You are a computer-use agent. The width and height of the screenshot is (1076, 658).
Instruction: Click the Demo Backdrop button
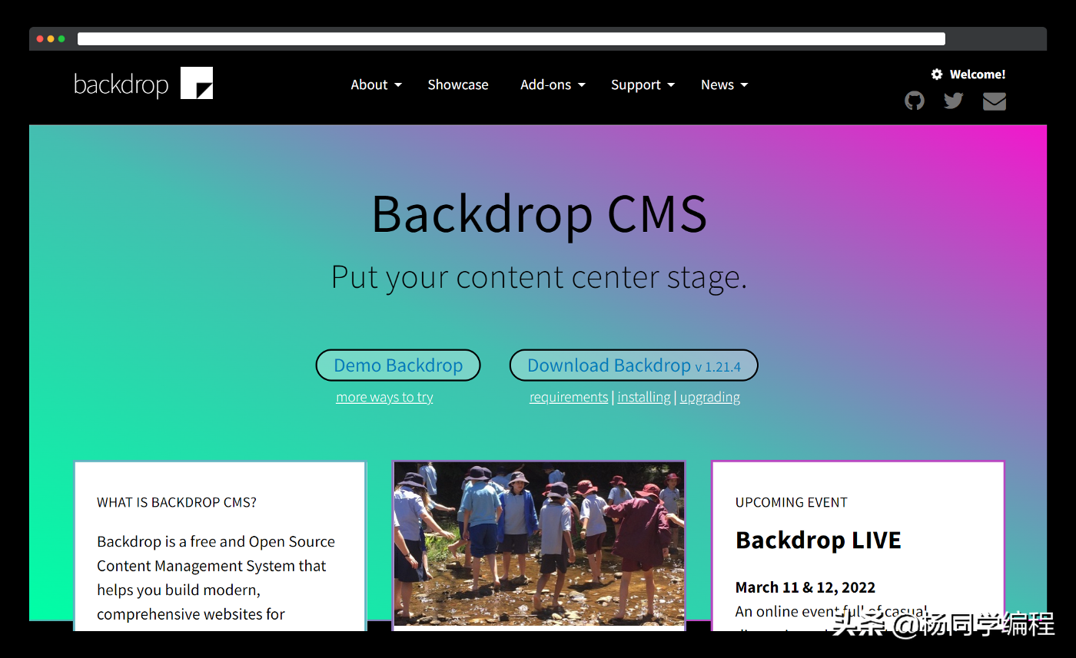[x=398, y=365]
